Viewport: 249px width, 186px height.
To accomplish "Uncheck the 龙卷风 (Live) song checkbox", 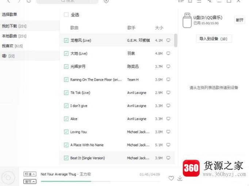I will click(66, 40).
